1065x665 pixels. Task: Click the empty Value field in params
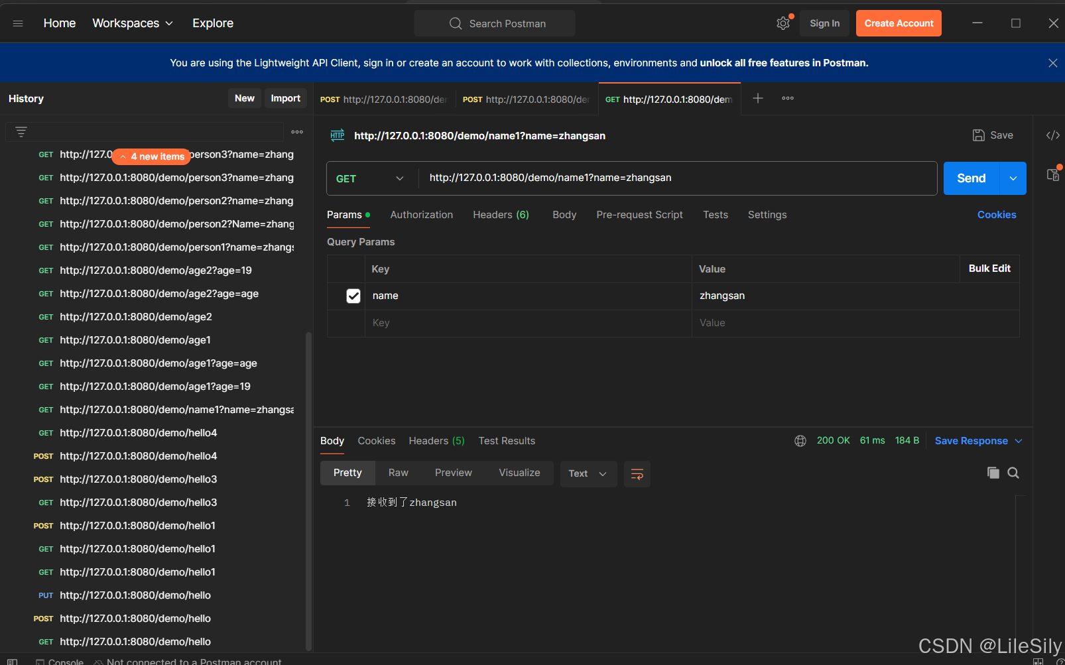855,323
